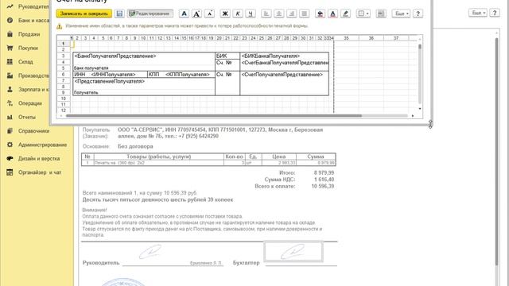Viewport: 509px width, 286px height.
Task: Increase font size with the large A icon
Action: [196, 14]
